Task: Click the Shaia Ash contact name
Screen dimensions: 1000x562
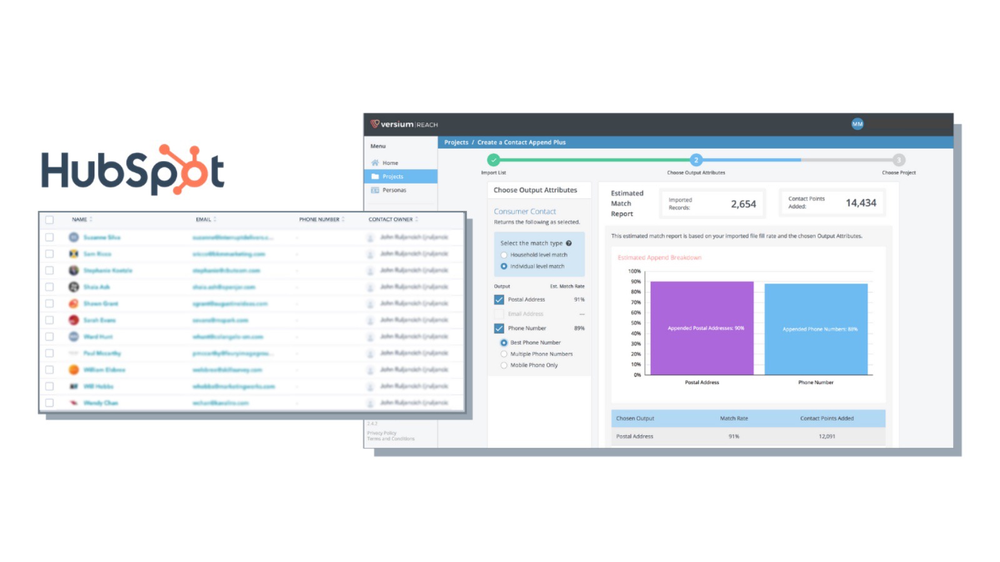Action: [97, 287]
